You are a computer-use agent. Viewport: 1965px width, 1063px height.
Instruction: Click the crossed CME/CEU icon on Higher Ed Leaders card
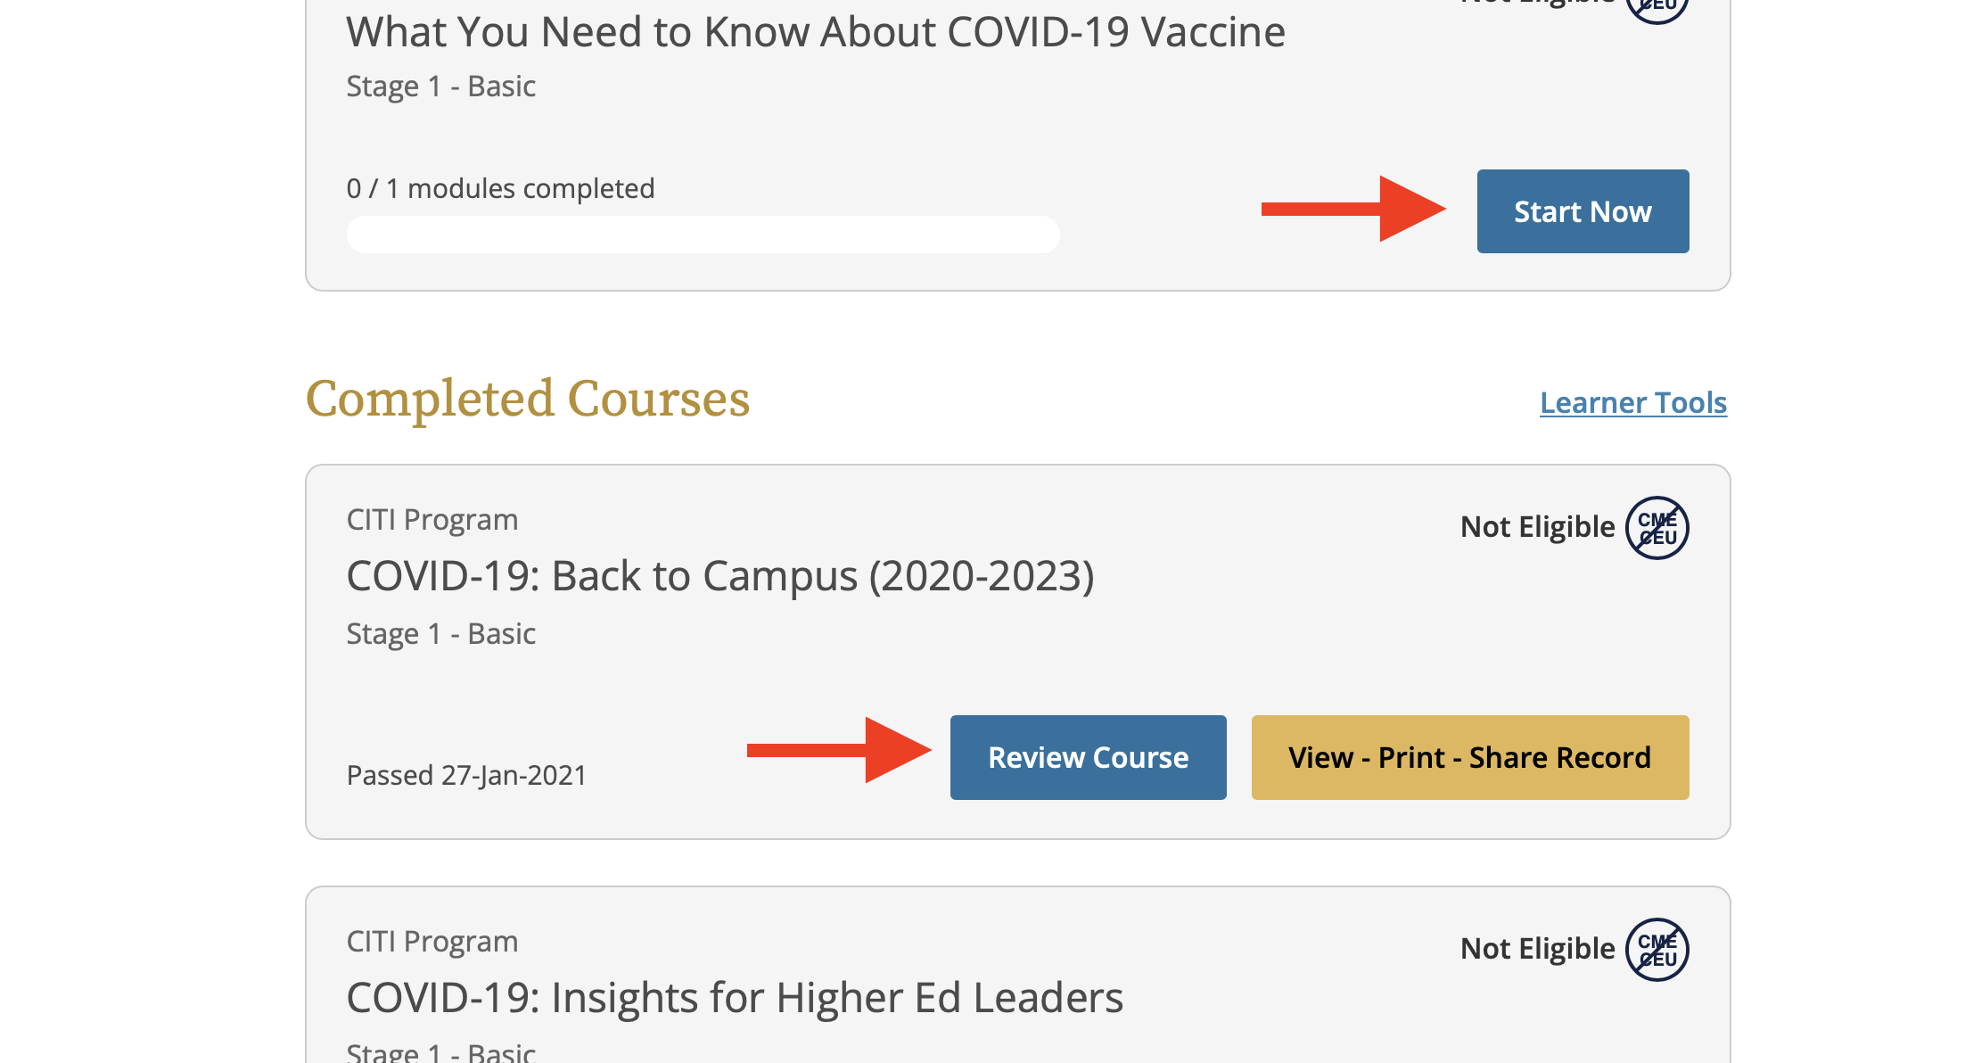(1657, 950)
